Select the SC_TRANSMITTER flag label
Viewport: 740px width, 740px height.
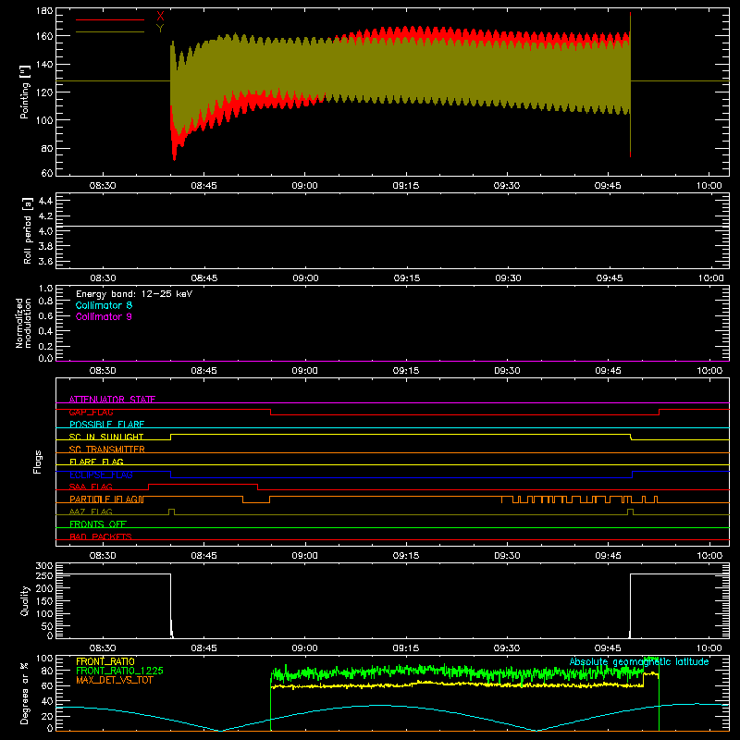pyautogui.click(x=107, y=450)
